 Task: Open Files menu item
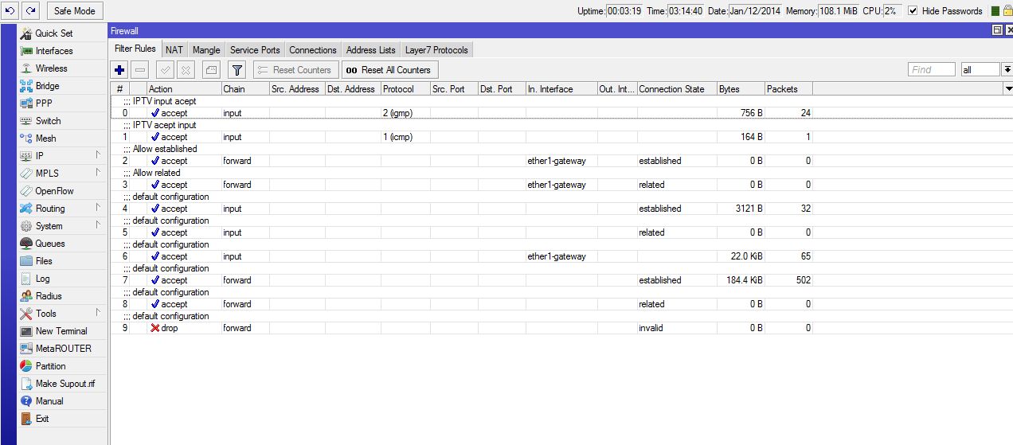[x=62, y=261]
